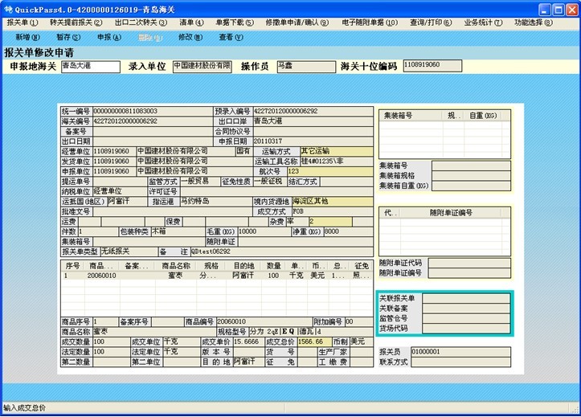
Task: Click the 成交总价 field showing 1566.66
Action: (312, 341)
